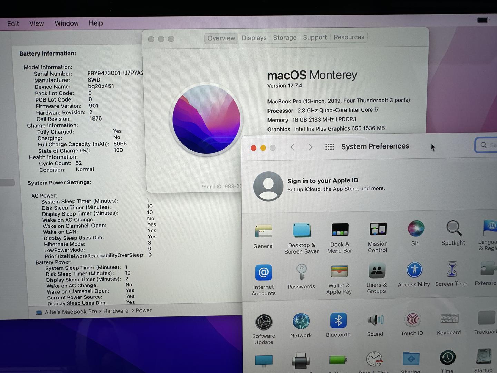Open Printers & Scanners icon
497x373 pixels.
[301, 361]
